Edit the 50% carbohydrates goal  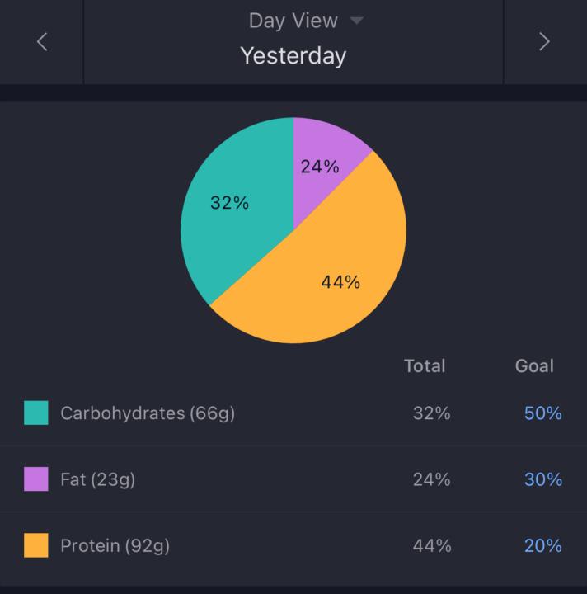[x=542, y=413]
